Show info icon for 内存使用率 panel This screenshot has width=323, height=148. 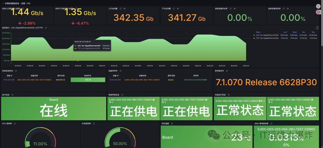pos(94,124)
